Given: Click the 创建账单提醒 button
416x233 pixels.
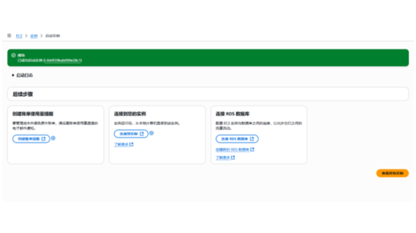Looking at the screenshot, I should [31, 139].
